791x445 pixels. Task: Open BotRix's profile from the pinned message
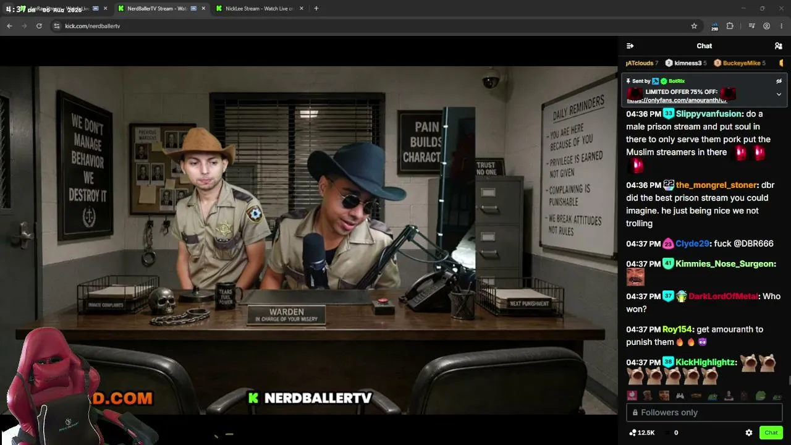[x=677, y=81]
